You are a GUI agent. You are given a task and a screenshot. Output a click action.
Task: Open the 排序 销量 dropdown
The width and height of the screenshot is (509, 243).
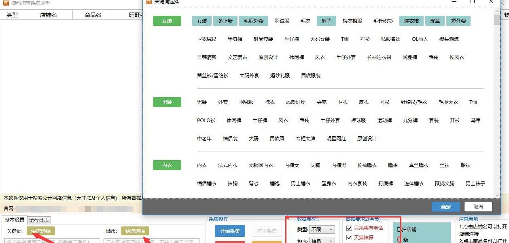tap(322, 240)
